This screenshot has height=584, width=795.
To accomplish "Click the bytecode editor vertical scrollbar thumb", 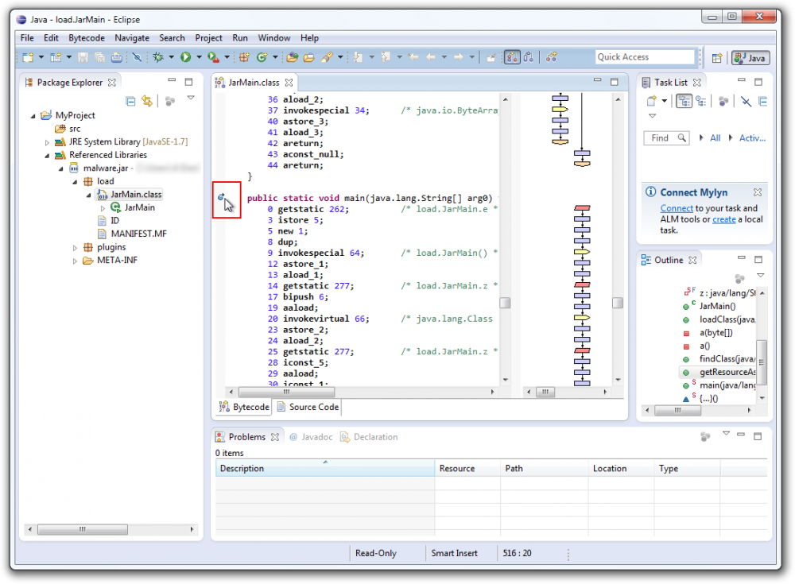I will (504, 303).
